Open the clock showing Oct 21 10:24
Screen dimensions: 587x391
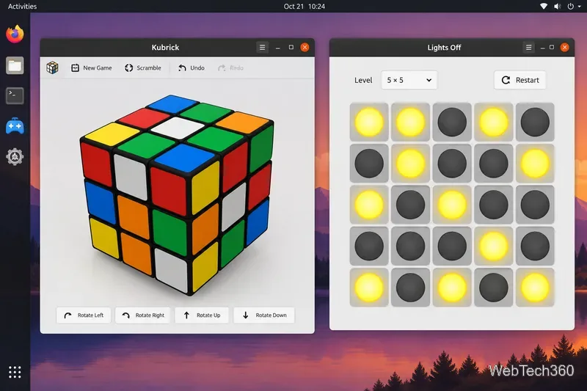tap(304, 7)
